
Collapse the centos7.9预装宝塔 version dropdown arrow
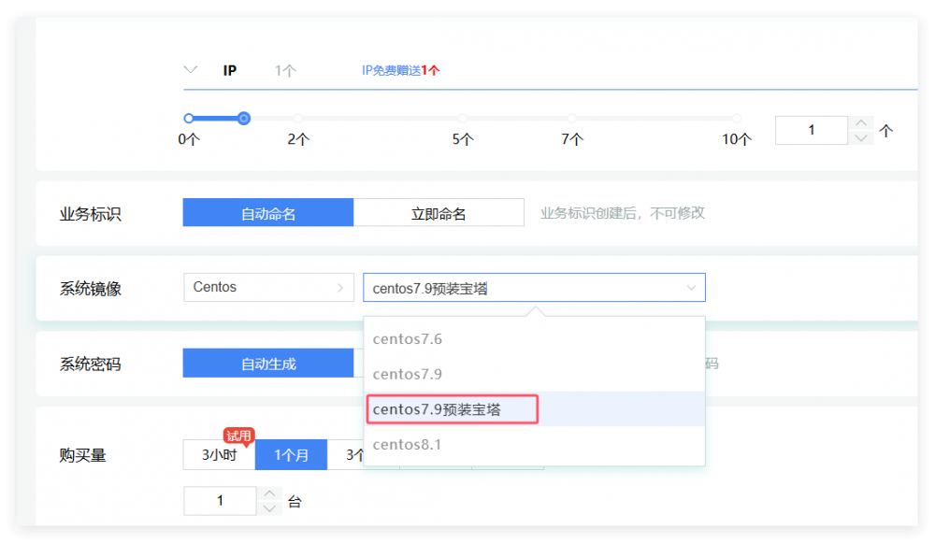click(691, 288)
